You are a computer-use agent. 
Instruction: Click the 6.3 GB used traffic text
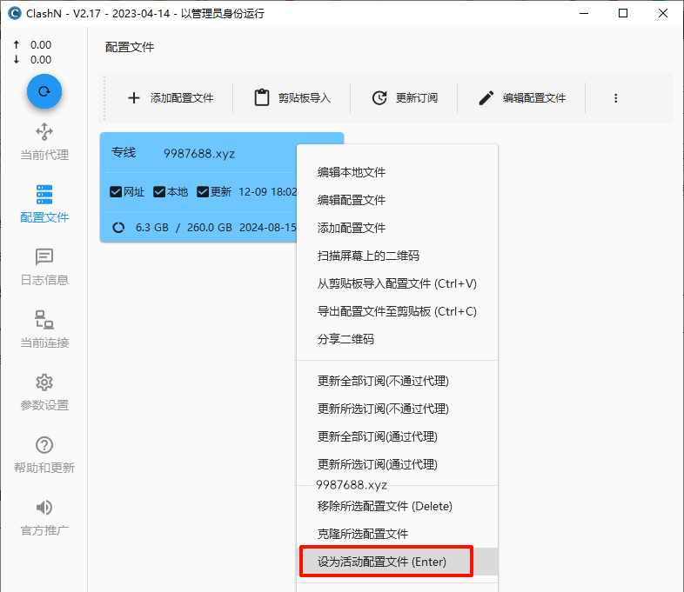coord(151,228)
